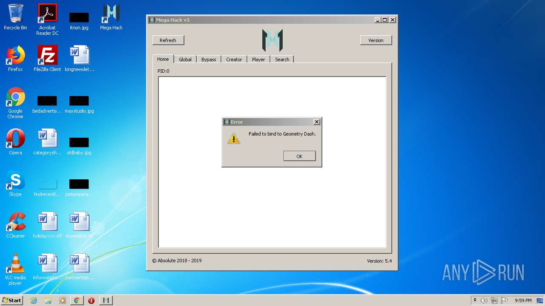Select the bedadvertis... desktop file
This screenshot has width=545, height=306.
click(x=47, y=105)
